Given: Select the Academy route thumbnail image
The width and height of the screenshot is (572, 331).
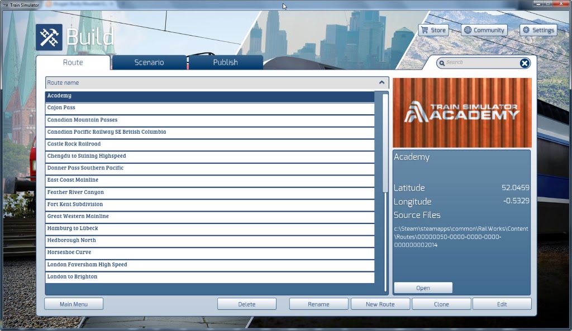Looking at the screenshot, I should 462,113.
